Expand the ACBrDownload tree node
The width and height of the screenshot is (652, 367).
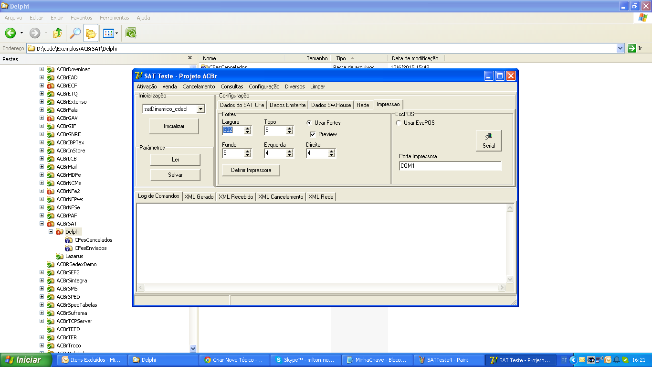click(x=42, y=69)
